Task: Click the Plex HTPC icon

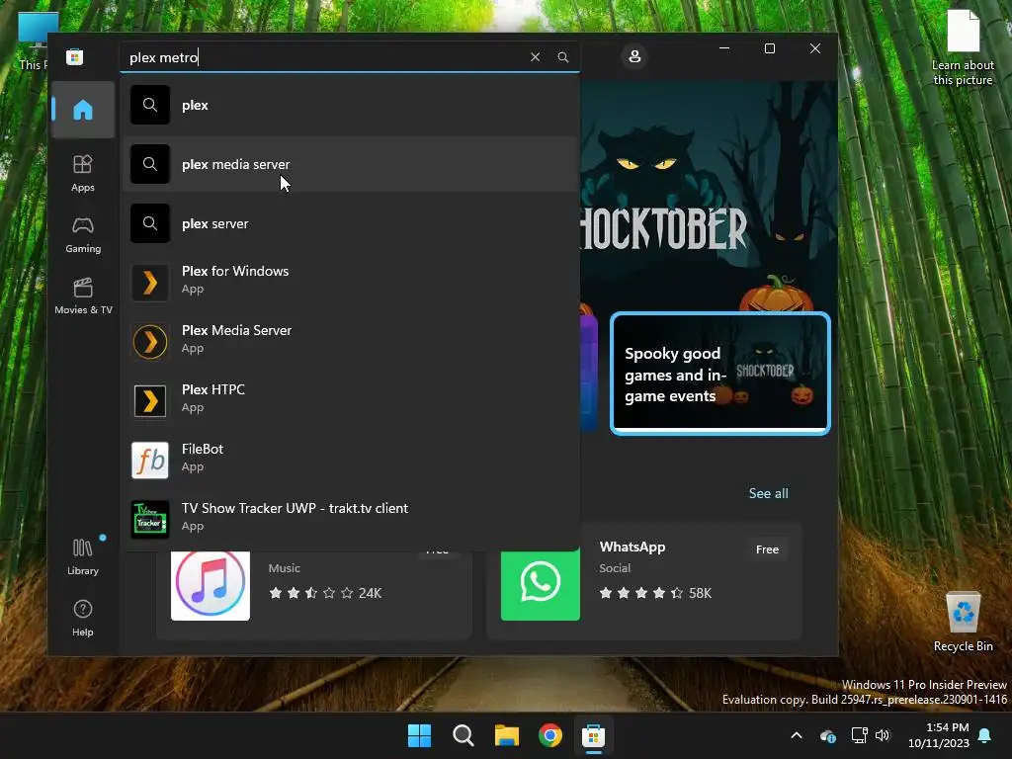Action: click(150, 401)
